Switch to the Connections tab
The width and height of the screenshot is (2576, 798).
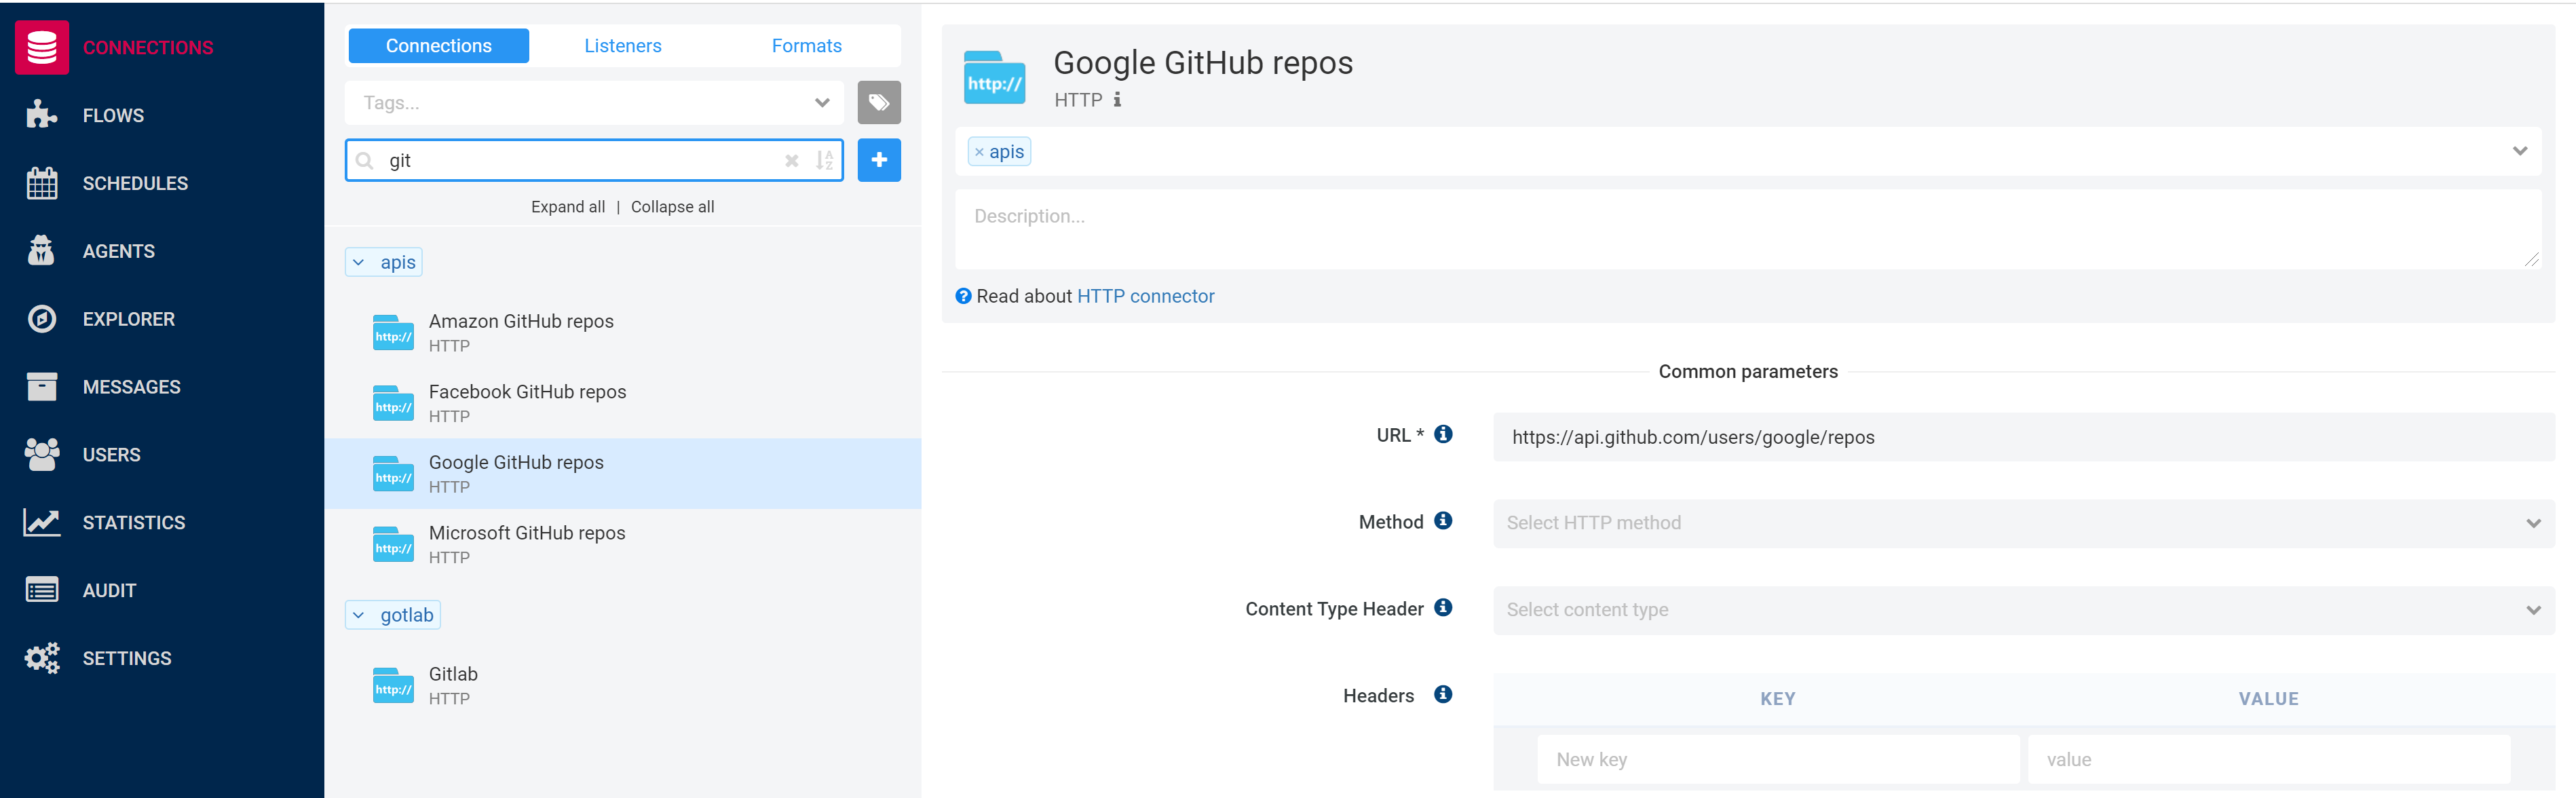(439, 46)
